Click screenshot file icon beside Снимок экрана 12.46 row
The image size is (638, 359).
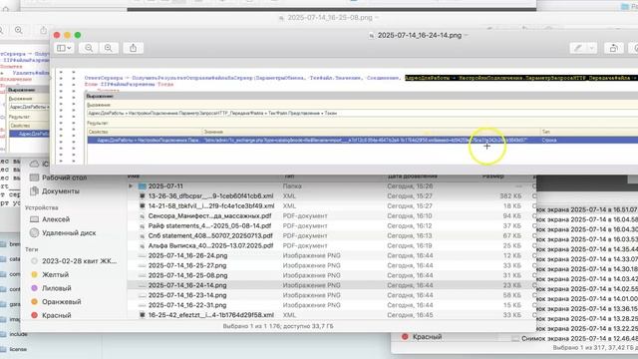[x=515, y=338]
